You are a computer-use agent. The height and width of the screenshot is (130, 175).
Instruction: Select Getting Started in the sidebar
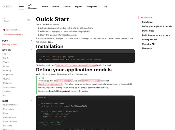tap(10, 44)
